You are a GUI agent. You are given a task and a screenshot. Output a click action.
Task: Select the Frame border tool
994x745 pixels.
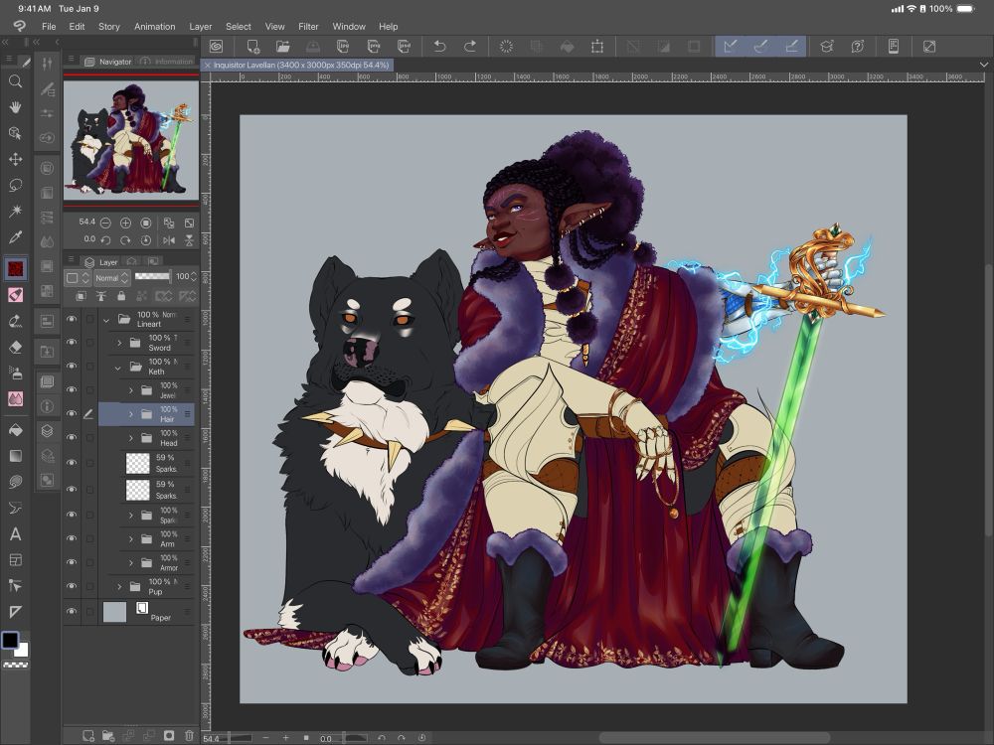pos(15,560)
